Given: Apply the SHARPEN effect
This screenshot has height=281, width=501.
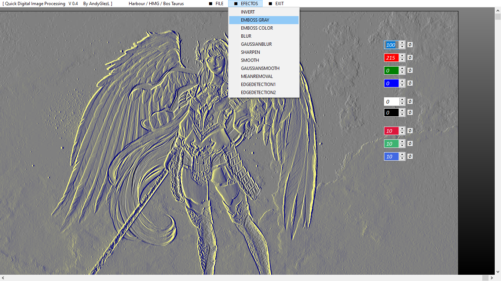Looking at the screenshot, I should coord(250,52).
